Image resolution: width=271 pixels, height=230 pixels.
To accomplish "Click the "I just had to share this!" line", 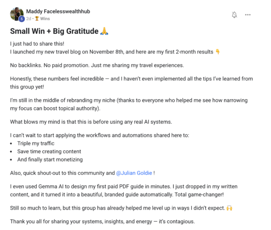I will point(36,43).
